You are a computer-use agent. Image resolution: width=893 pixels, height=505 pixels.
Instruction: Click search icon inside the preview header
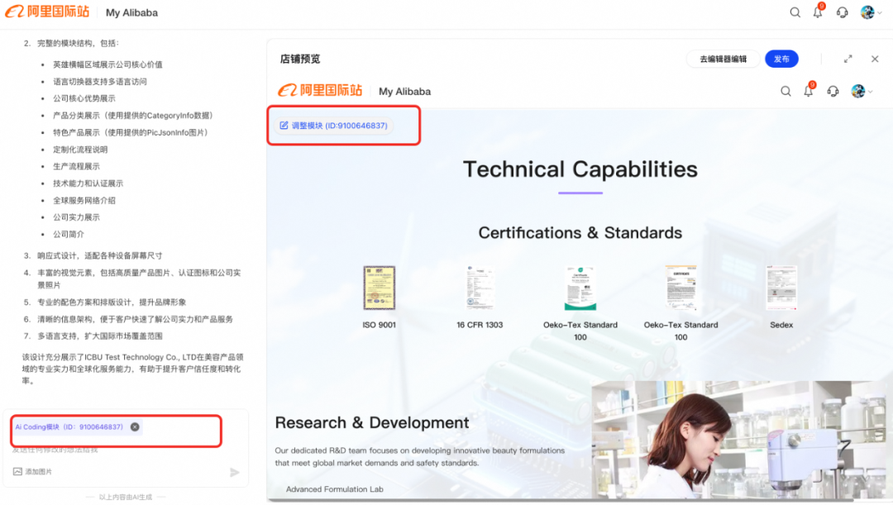tap(786, 91)
